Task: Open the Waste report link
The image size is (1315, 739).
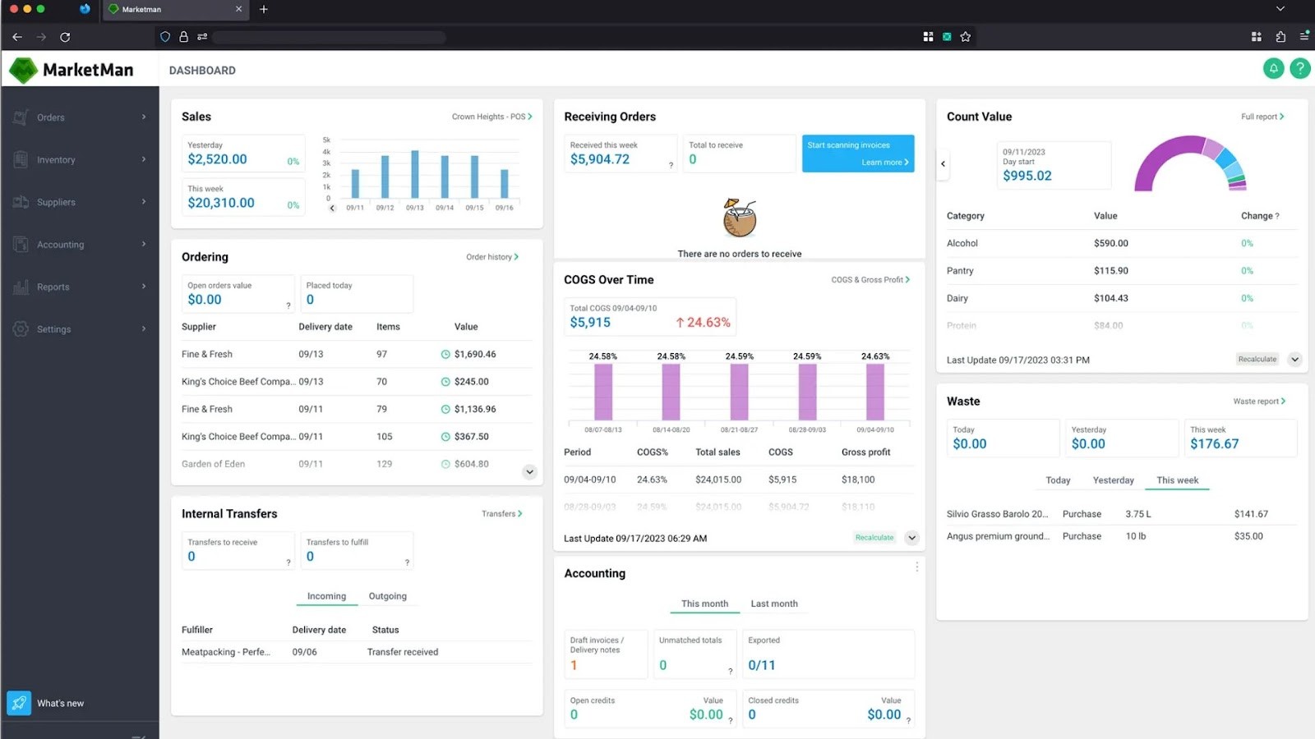Action: [x=1257, y=401]
